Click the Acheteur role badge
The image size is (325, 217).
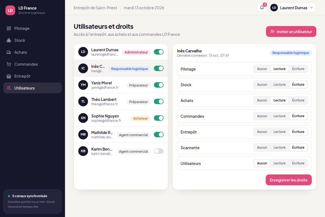tap(141, 118)
